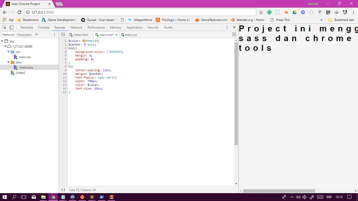This screenshot has height=201, width=358.
Task: Open PowerShell from the taskbar
Action: (x=101, y=197)
